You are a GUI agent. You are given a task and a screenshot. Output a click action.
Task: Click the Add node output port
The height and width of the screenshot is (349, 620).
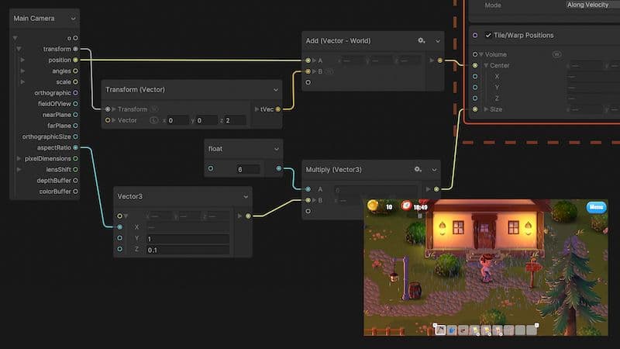[x=440, y=60]
